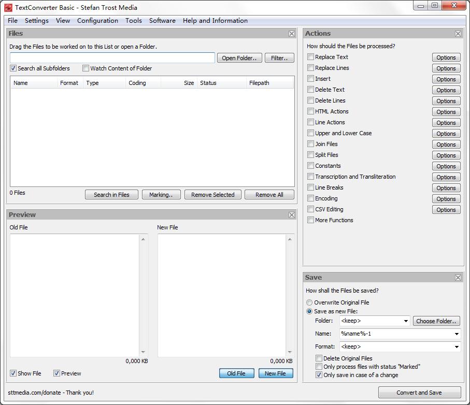This screenshot has height=405, width=470.
Task: Open the Name pattern dropdown
Action: point(457,334)
